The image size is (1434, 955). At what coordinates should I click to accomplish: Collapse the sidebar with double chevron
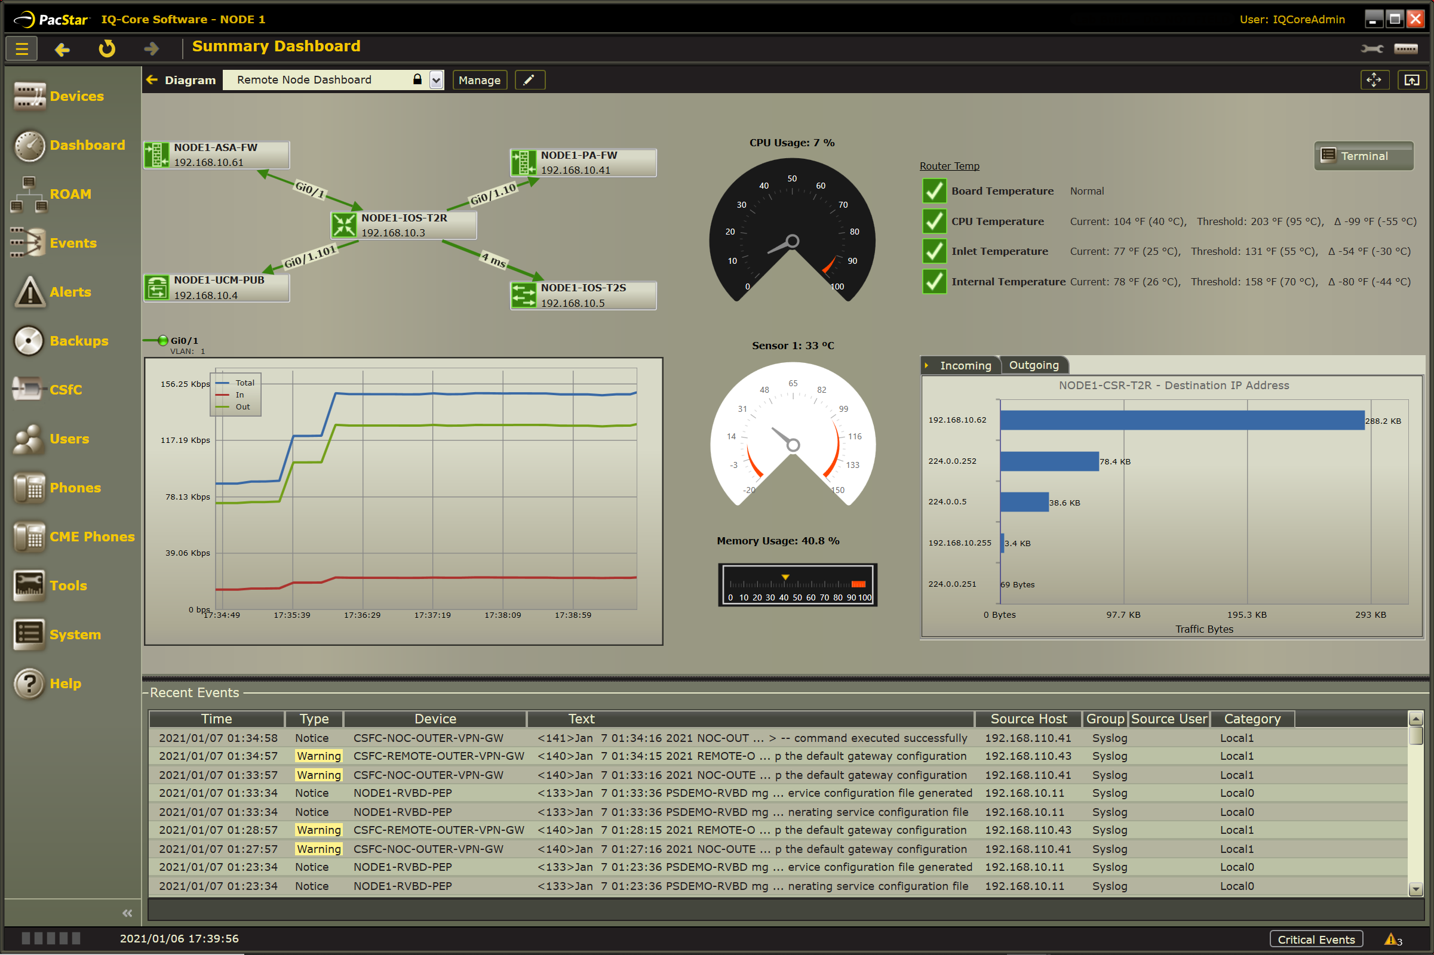point(127,913)
